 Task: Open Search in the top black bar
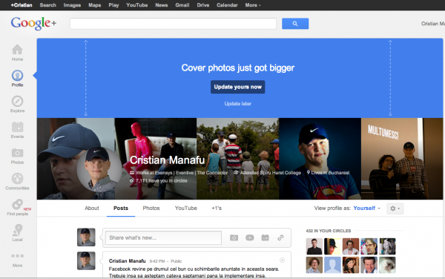48,5
